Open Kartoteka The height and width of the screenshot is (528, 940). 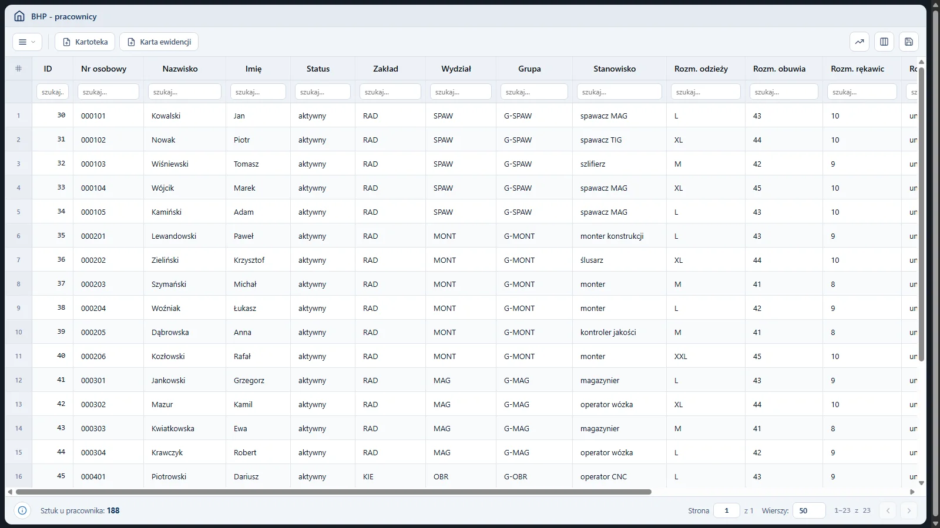tap(85, 42)
